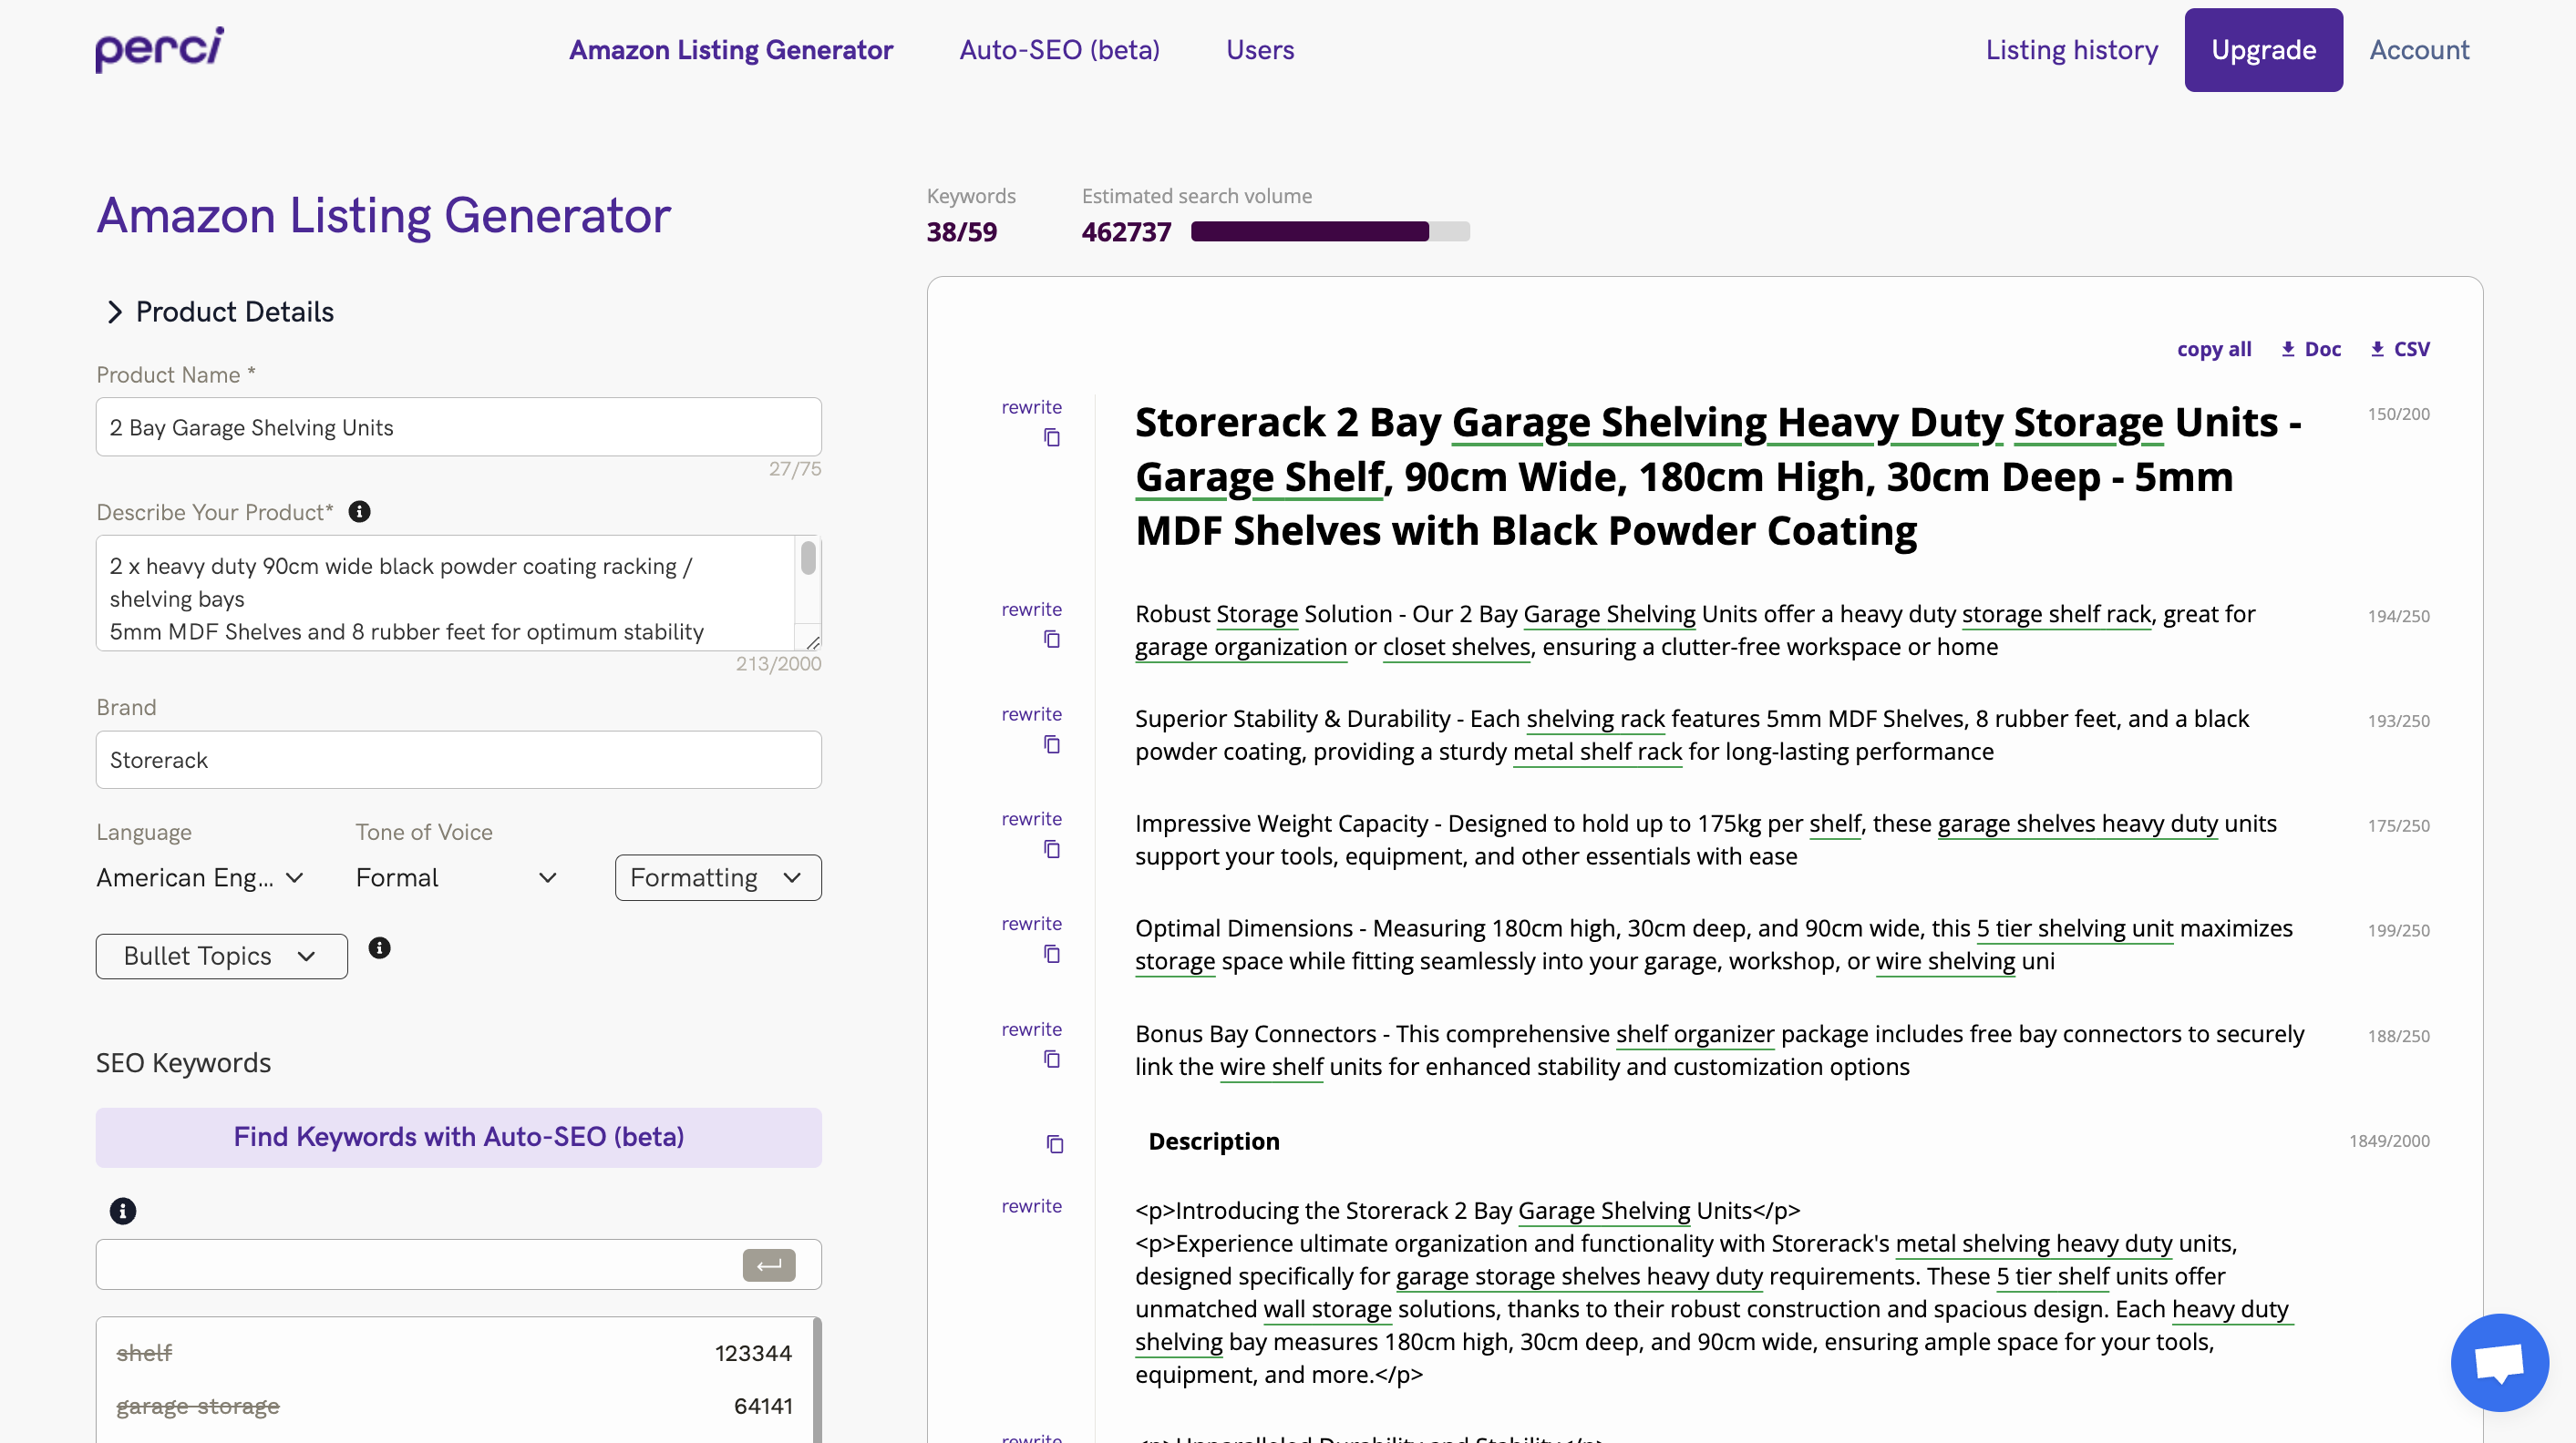The width and height of the screenshot is (2576, 1443).
Task: Click info icon next to Bullet Topics
Action: pyautogui.click(x=379, y=947)
